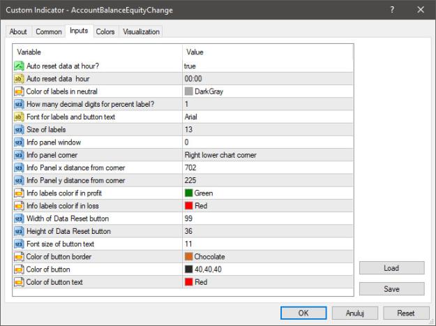The width and height of the screenshot is (436, 326).
Task: Select the 'Auto reset data at hour?' label
Action: [x=63, y=66]
